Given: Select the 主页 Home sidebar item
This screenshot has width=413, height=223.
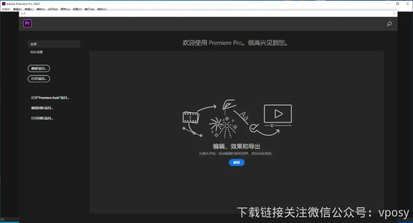Looking at the screenshot, I should tap(54, 44).
